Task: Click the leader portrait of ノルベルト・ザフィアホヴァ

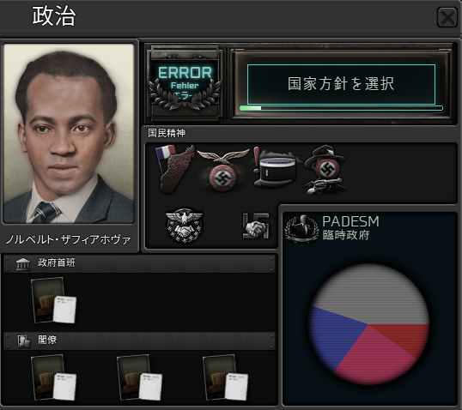Action: pos(69,134)
